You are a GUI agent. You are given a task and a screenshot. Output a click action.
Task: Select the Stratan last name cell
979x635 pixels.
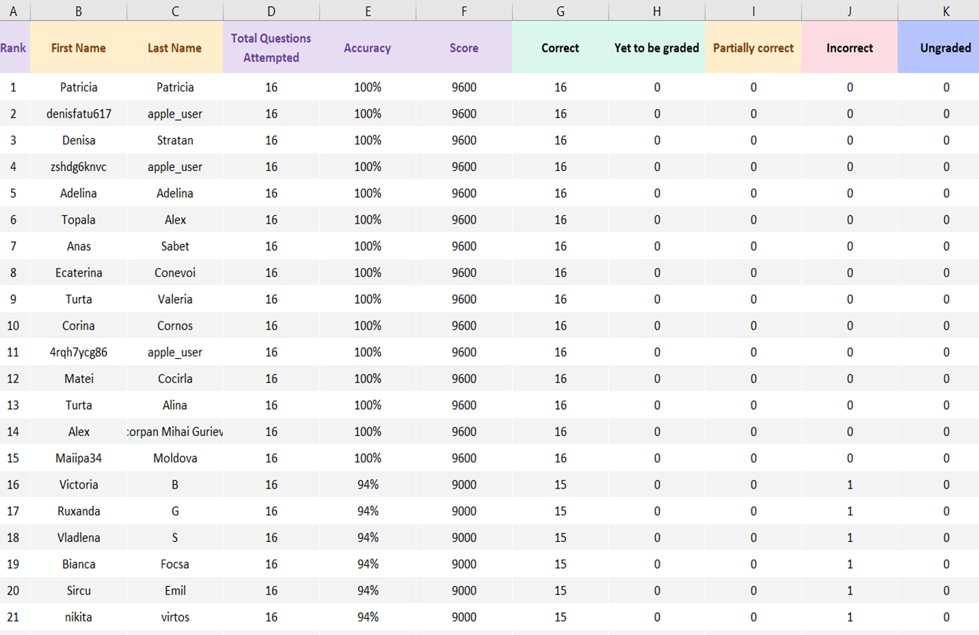click(175, 140)
